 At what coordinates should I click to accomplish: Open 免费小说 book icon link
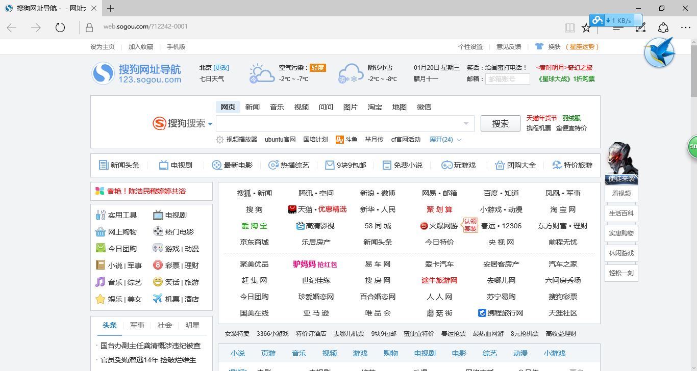(x=402, y=165)
